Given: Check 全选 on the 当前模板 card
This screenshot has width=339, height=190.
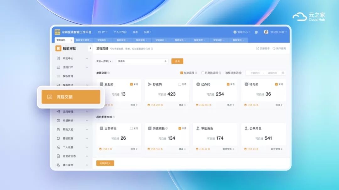Looking at the screenshot, I should (132, 128).
